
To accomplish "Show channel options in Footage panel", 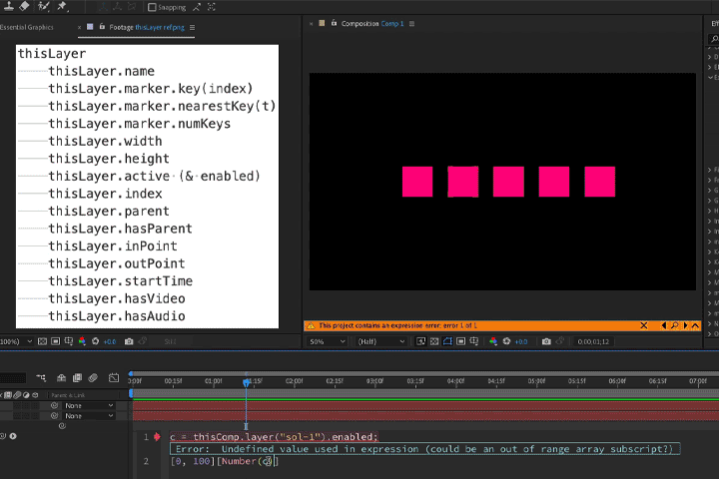I will point(82,341).
